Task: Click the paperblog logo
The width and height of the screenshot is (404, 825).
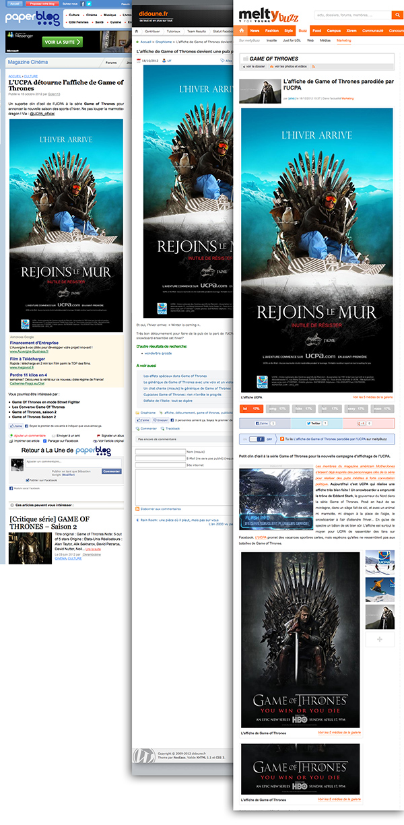Action: coord(33,20)
